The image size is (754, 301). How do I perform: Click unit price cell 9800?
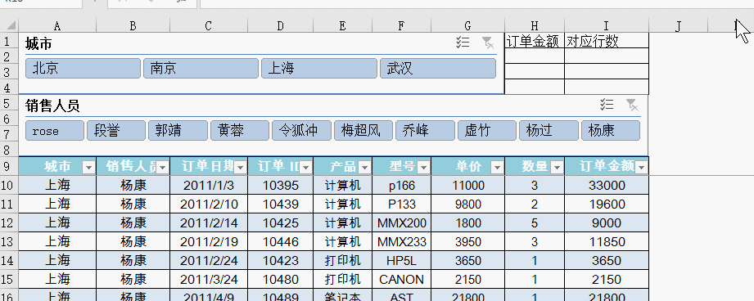click(x=468, y=204)
